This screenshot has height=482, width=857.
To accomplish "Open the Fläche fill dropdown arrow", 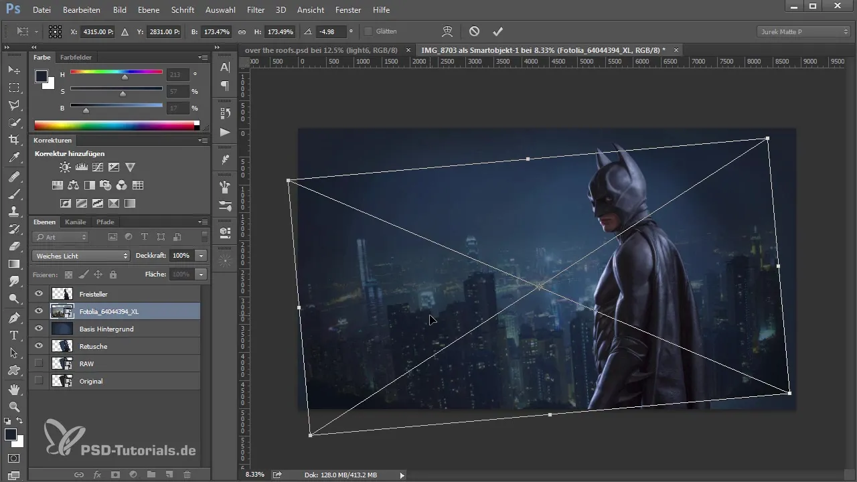I will click(202, 274).
